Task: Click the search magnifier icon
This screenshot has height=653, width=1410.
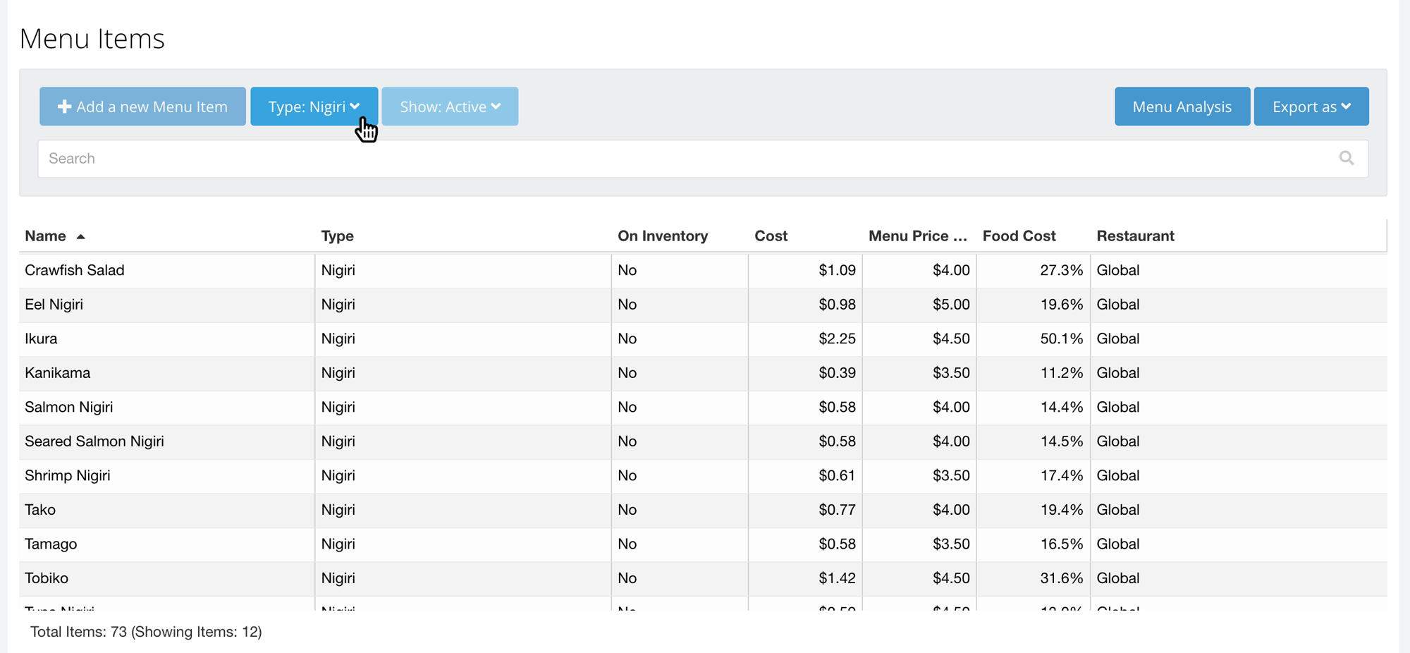Action: coord(1347,158)
